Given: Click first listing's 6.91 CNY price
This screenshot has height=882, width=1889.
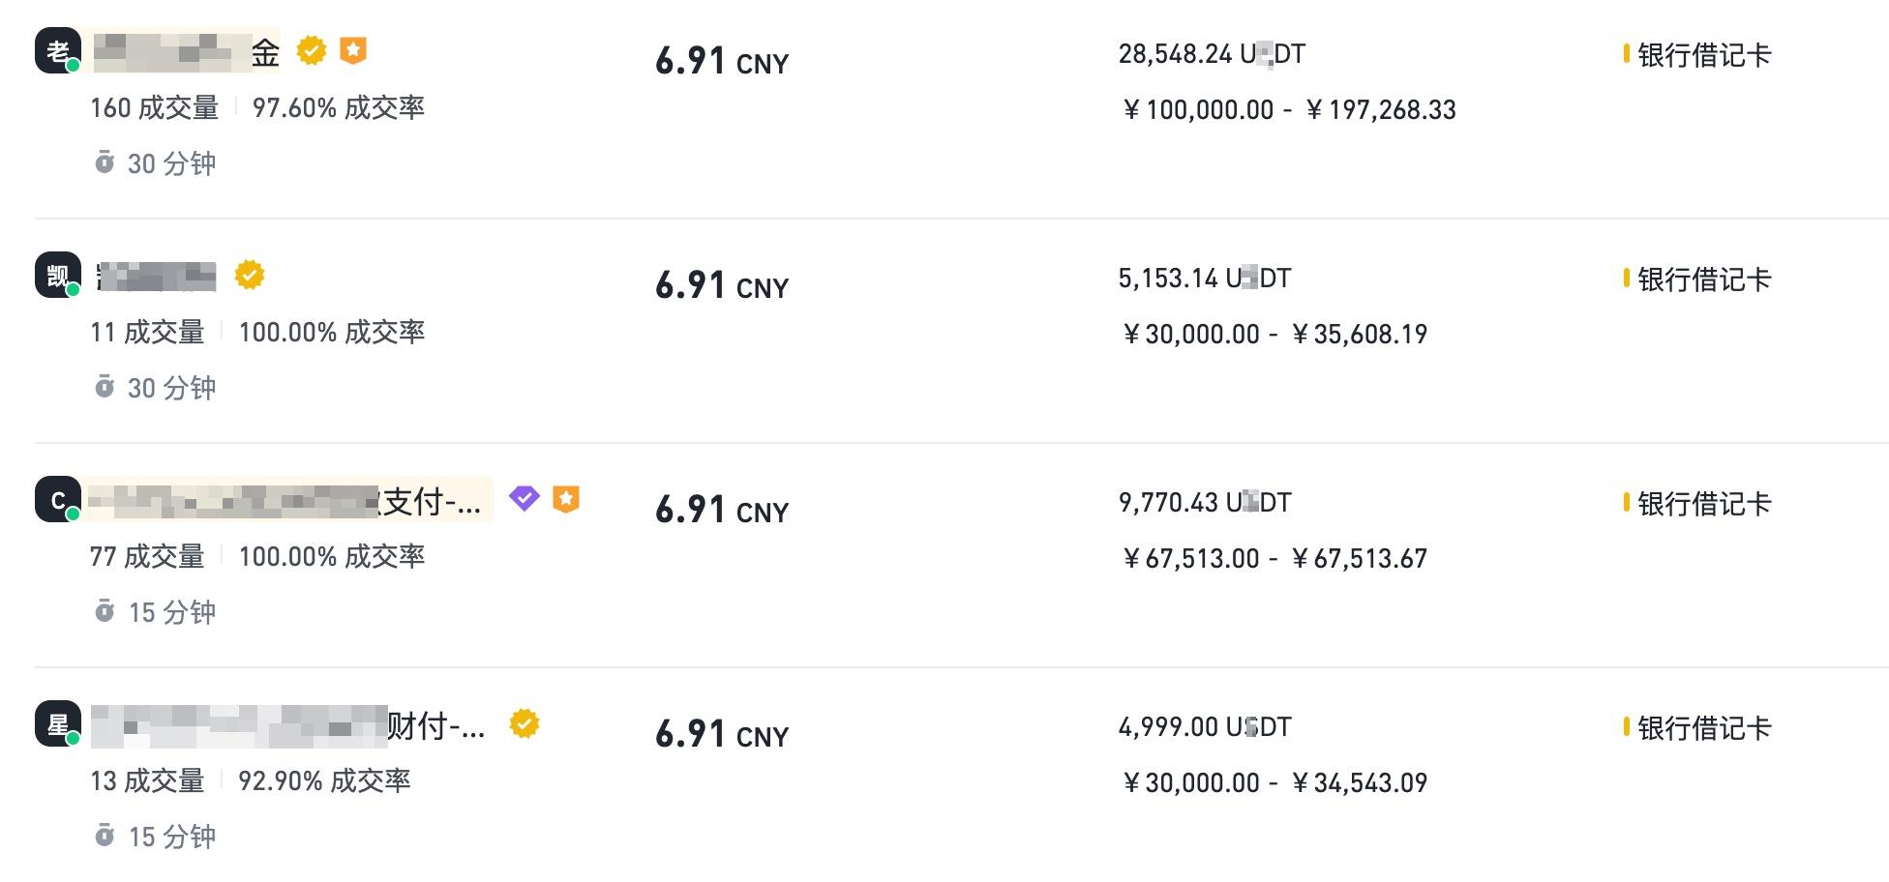Looking at the screenshot, I should (722, 61).
